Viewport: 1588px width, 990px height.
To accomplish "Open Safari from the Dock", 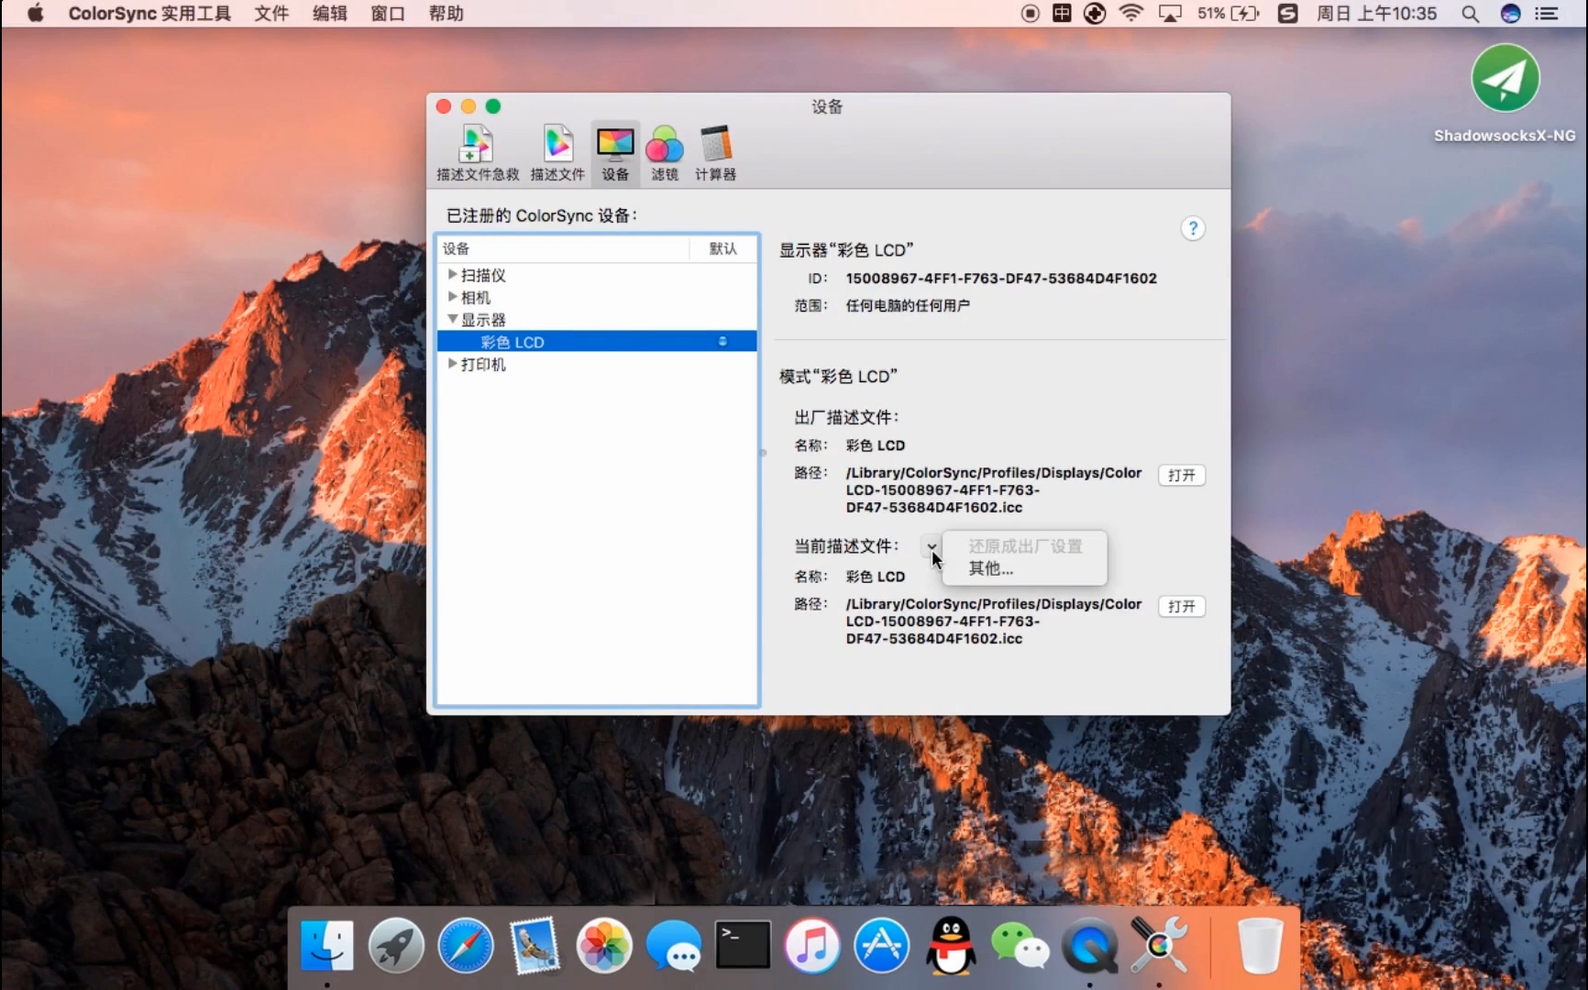I will pyautogui.click(x=466, y=945).
